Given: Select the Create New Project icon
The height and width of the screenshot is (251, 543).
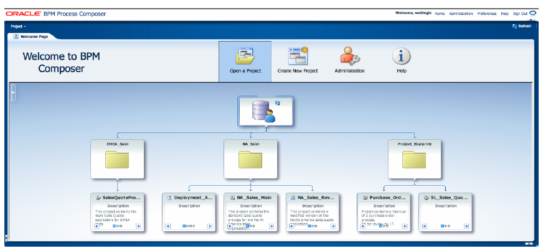Looking at the screenshot, I should (298, 55).
